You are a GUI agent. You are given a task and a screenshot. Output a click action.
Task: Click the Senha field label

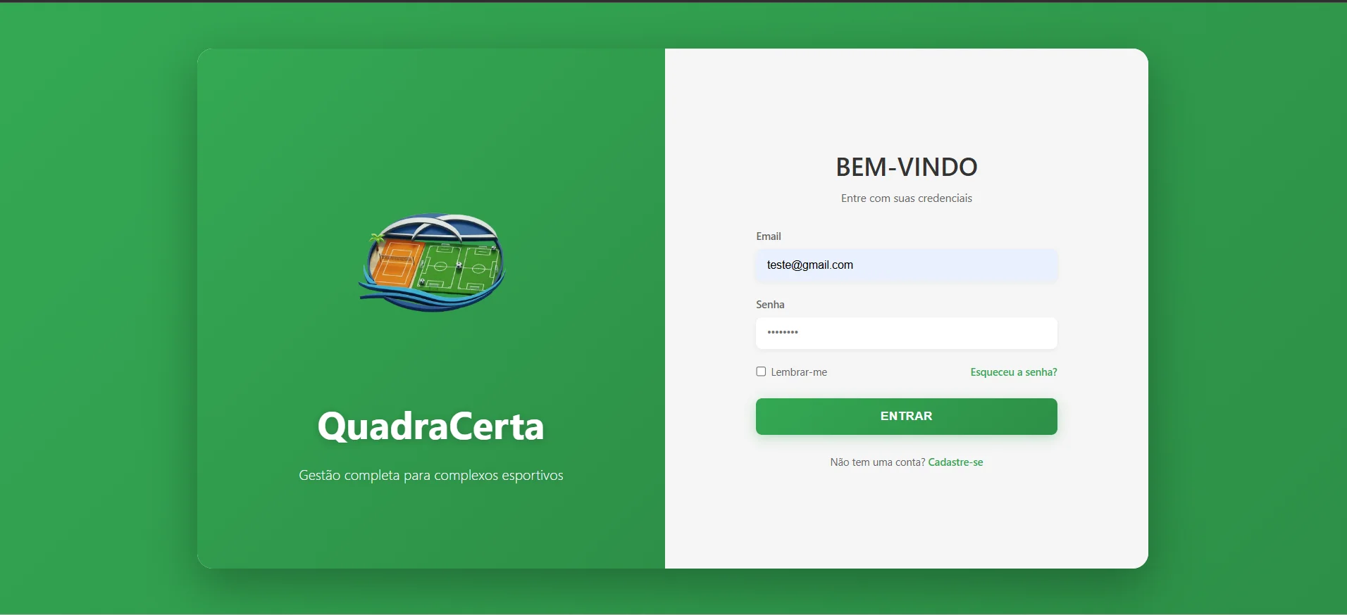pyautogui.click(x=770, y=305)
